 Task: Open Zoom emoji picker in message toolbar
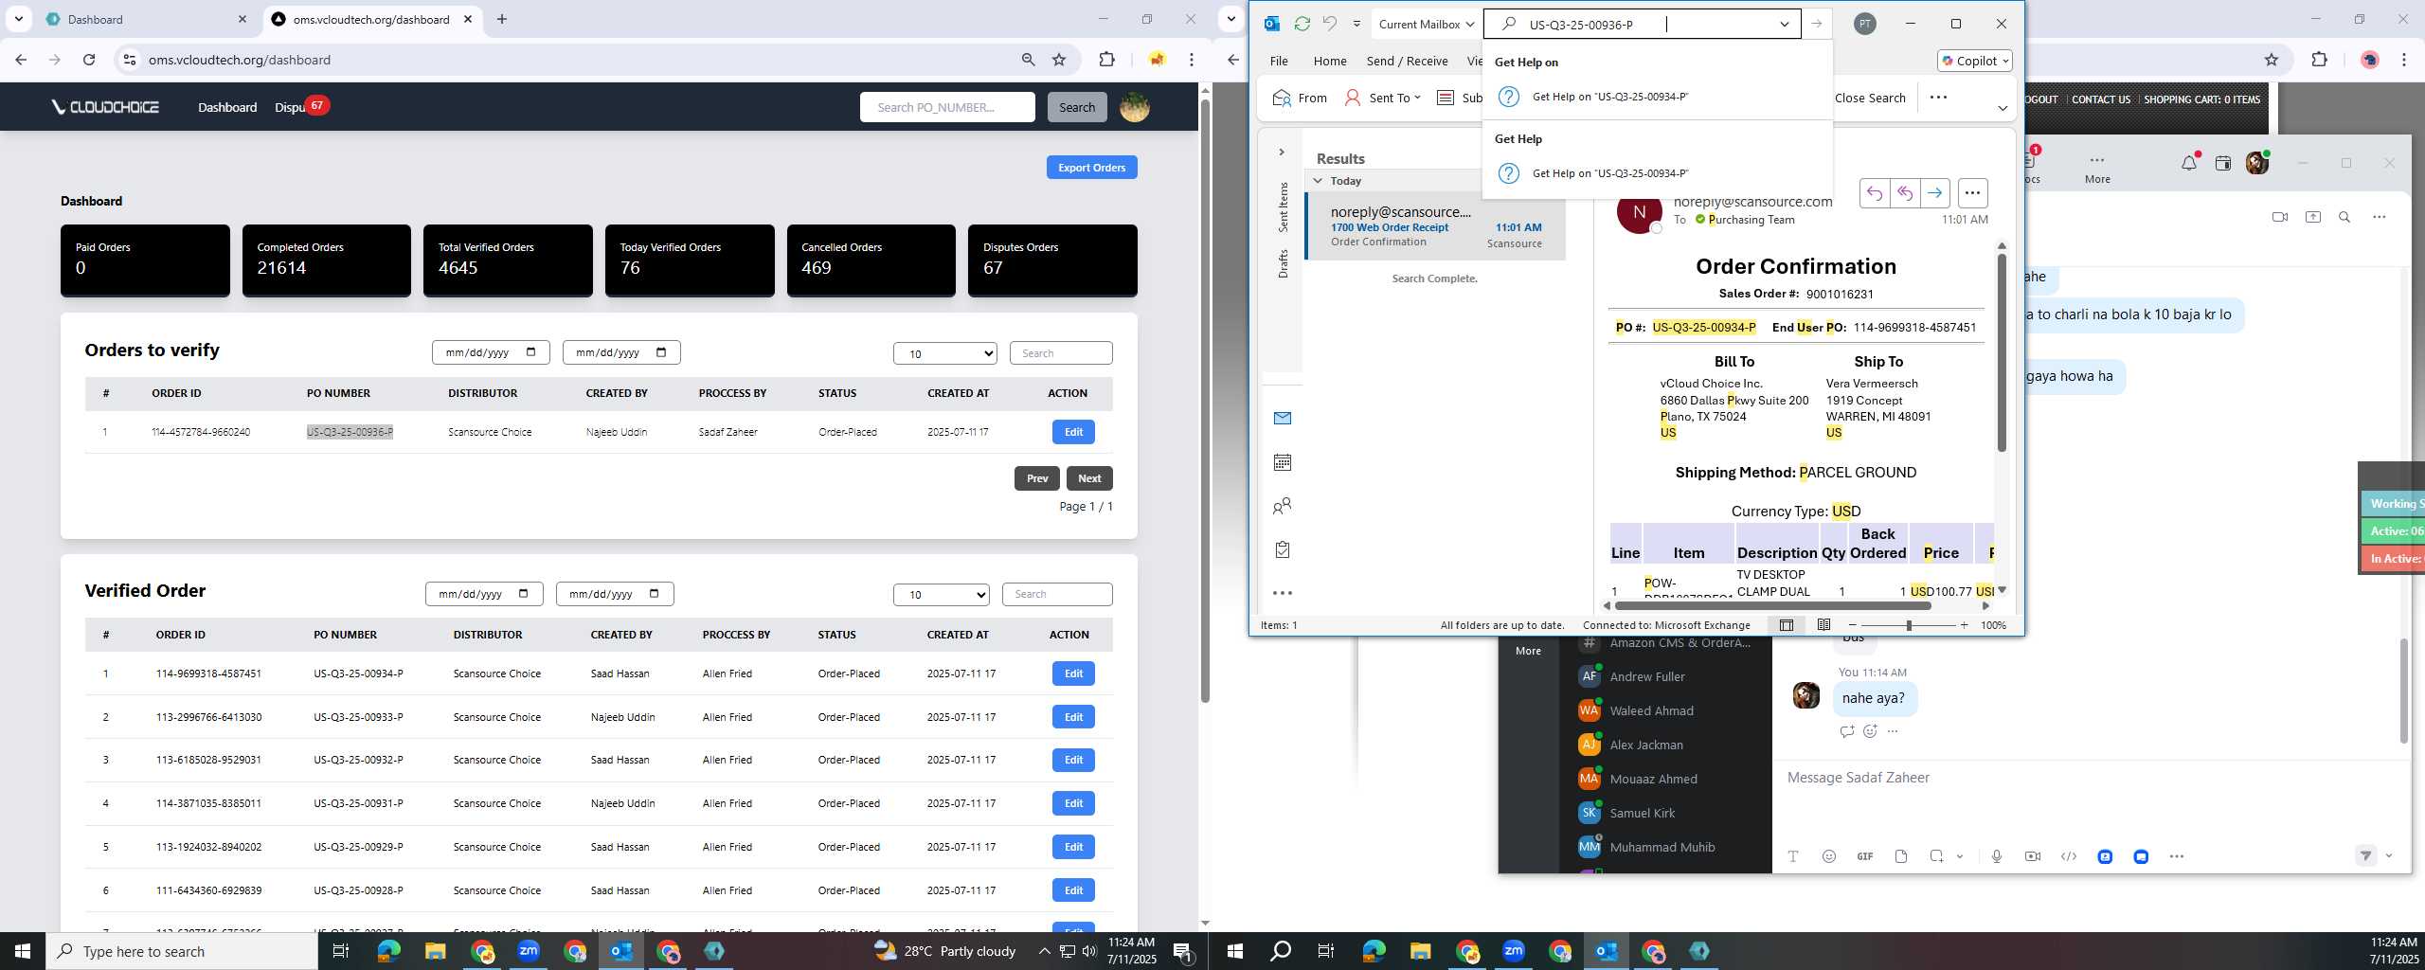click(1828, 856)
